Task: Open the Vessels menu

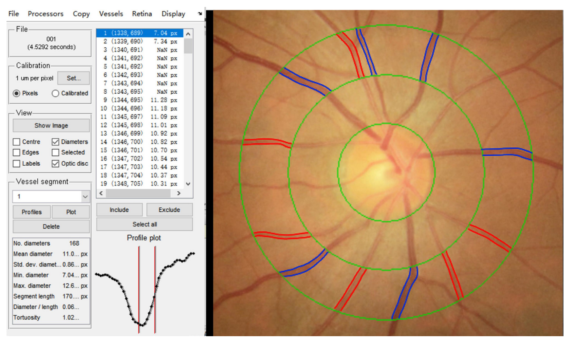Action: pos(111,14)
